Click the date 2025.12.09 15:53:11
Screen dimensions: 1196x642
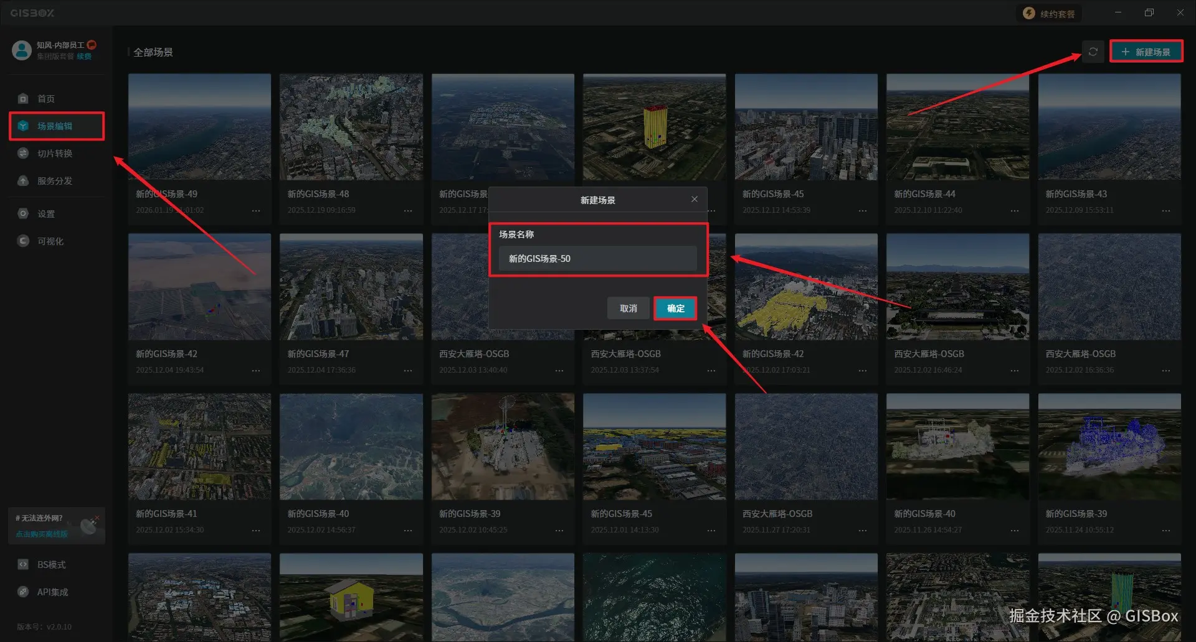(1080, 210)
